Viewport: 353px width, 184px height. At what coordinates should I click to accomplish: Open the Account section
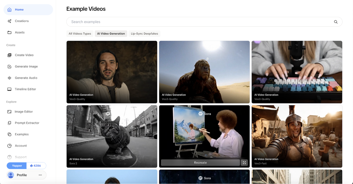(x=9, y=146)
